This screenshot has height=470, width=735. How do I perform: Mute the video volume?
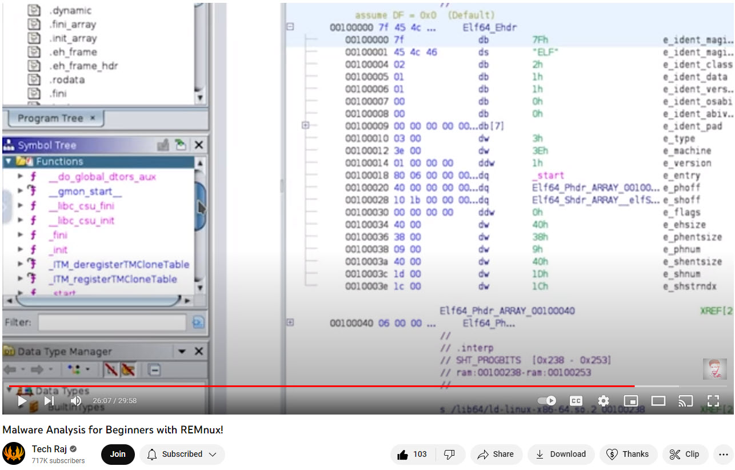tap(75, 401)
